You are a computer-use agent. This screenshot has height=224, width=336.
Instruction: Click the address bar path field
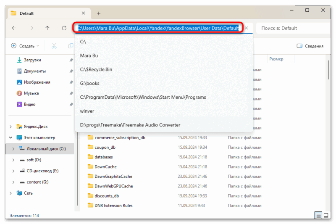click(x=158, y=28)
